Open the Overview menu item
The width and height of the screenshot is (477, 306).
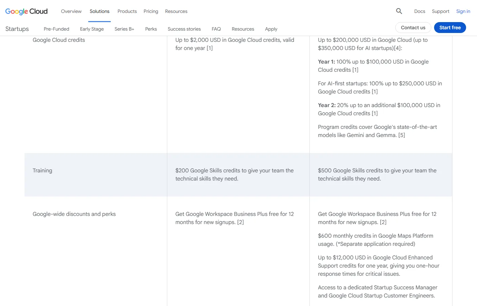[x=71, y=11]
